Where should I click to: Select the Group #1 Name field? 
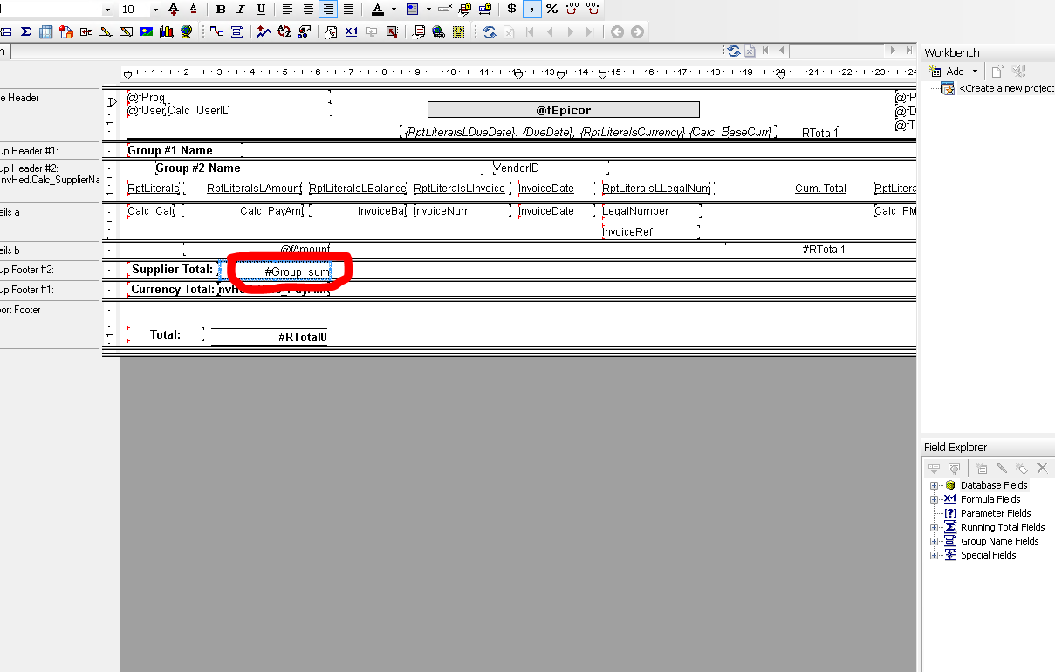(185, 150)
